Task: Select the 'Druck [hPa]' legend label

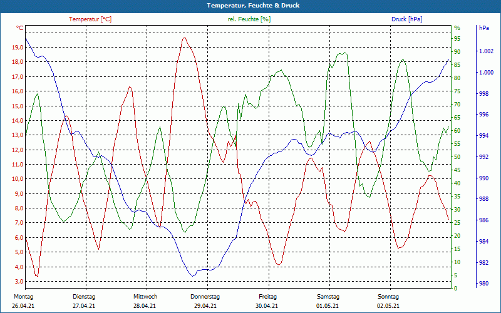Action: point(406,19)
